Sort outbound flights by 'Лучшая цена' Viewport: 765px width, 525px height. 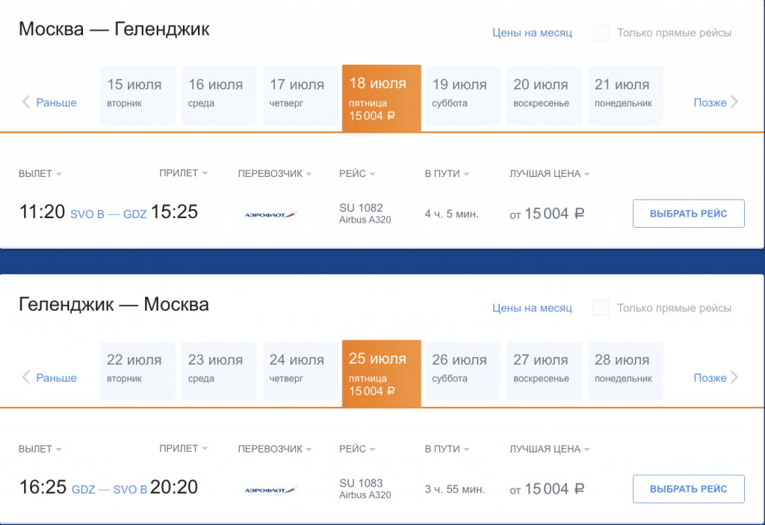point(549,174)
